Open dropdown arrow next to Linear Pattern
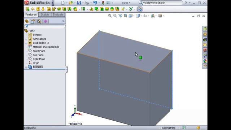 pos(87,9)
